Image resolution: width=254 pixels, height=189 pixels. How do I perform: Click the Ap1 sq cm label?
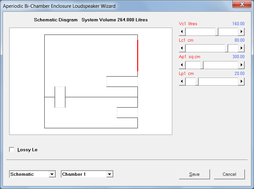pyautogui.click(x=190, y=57)
